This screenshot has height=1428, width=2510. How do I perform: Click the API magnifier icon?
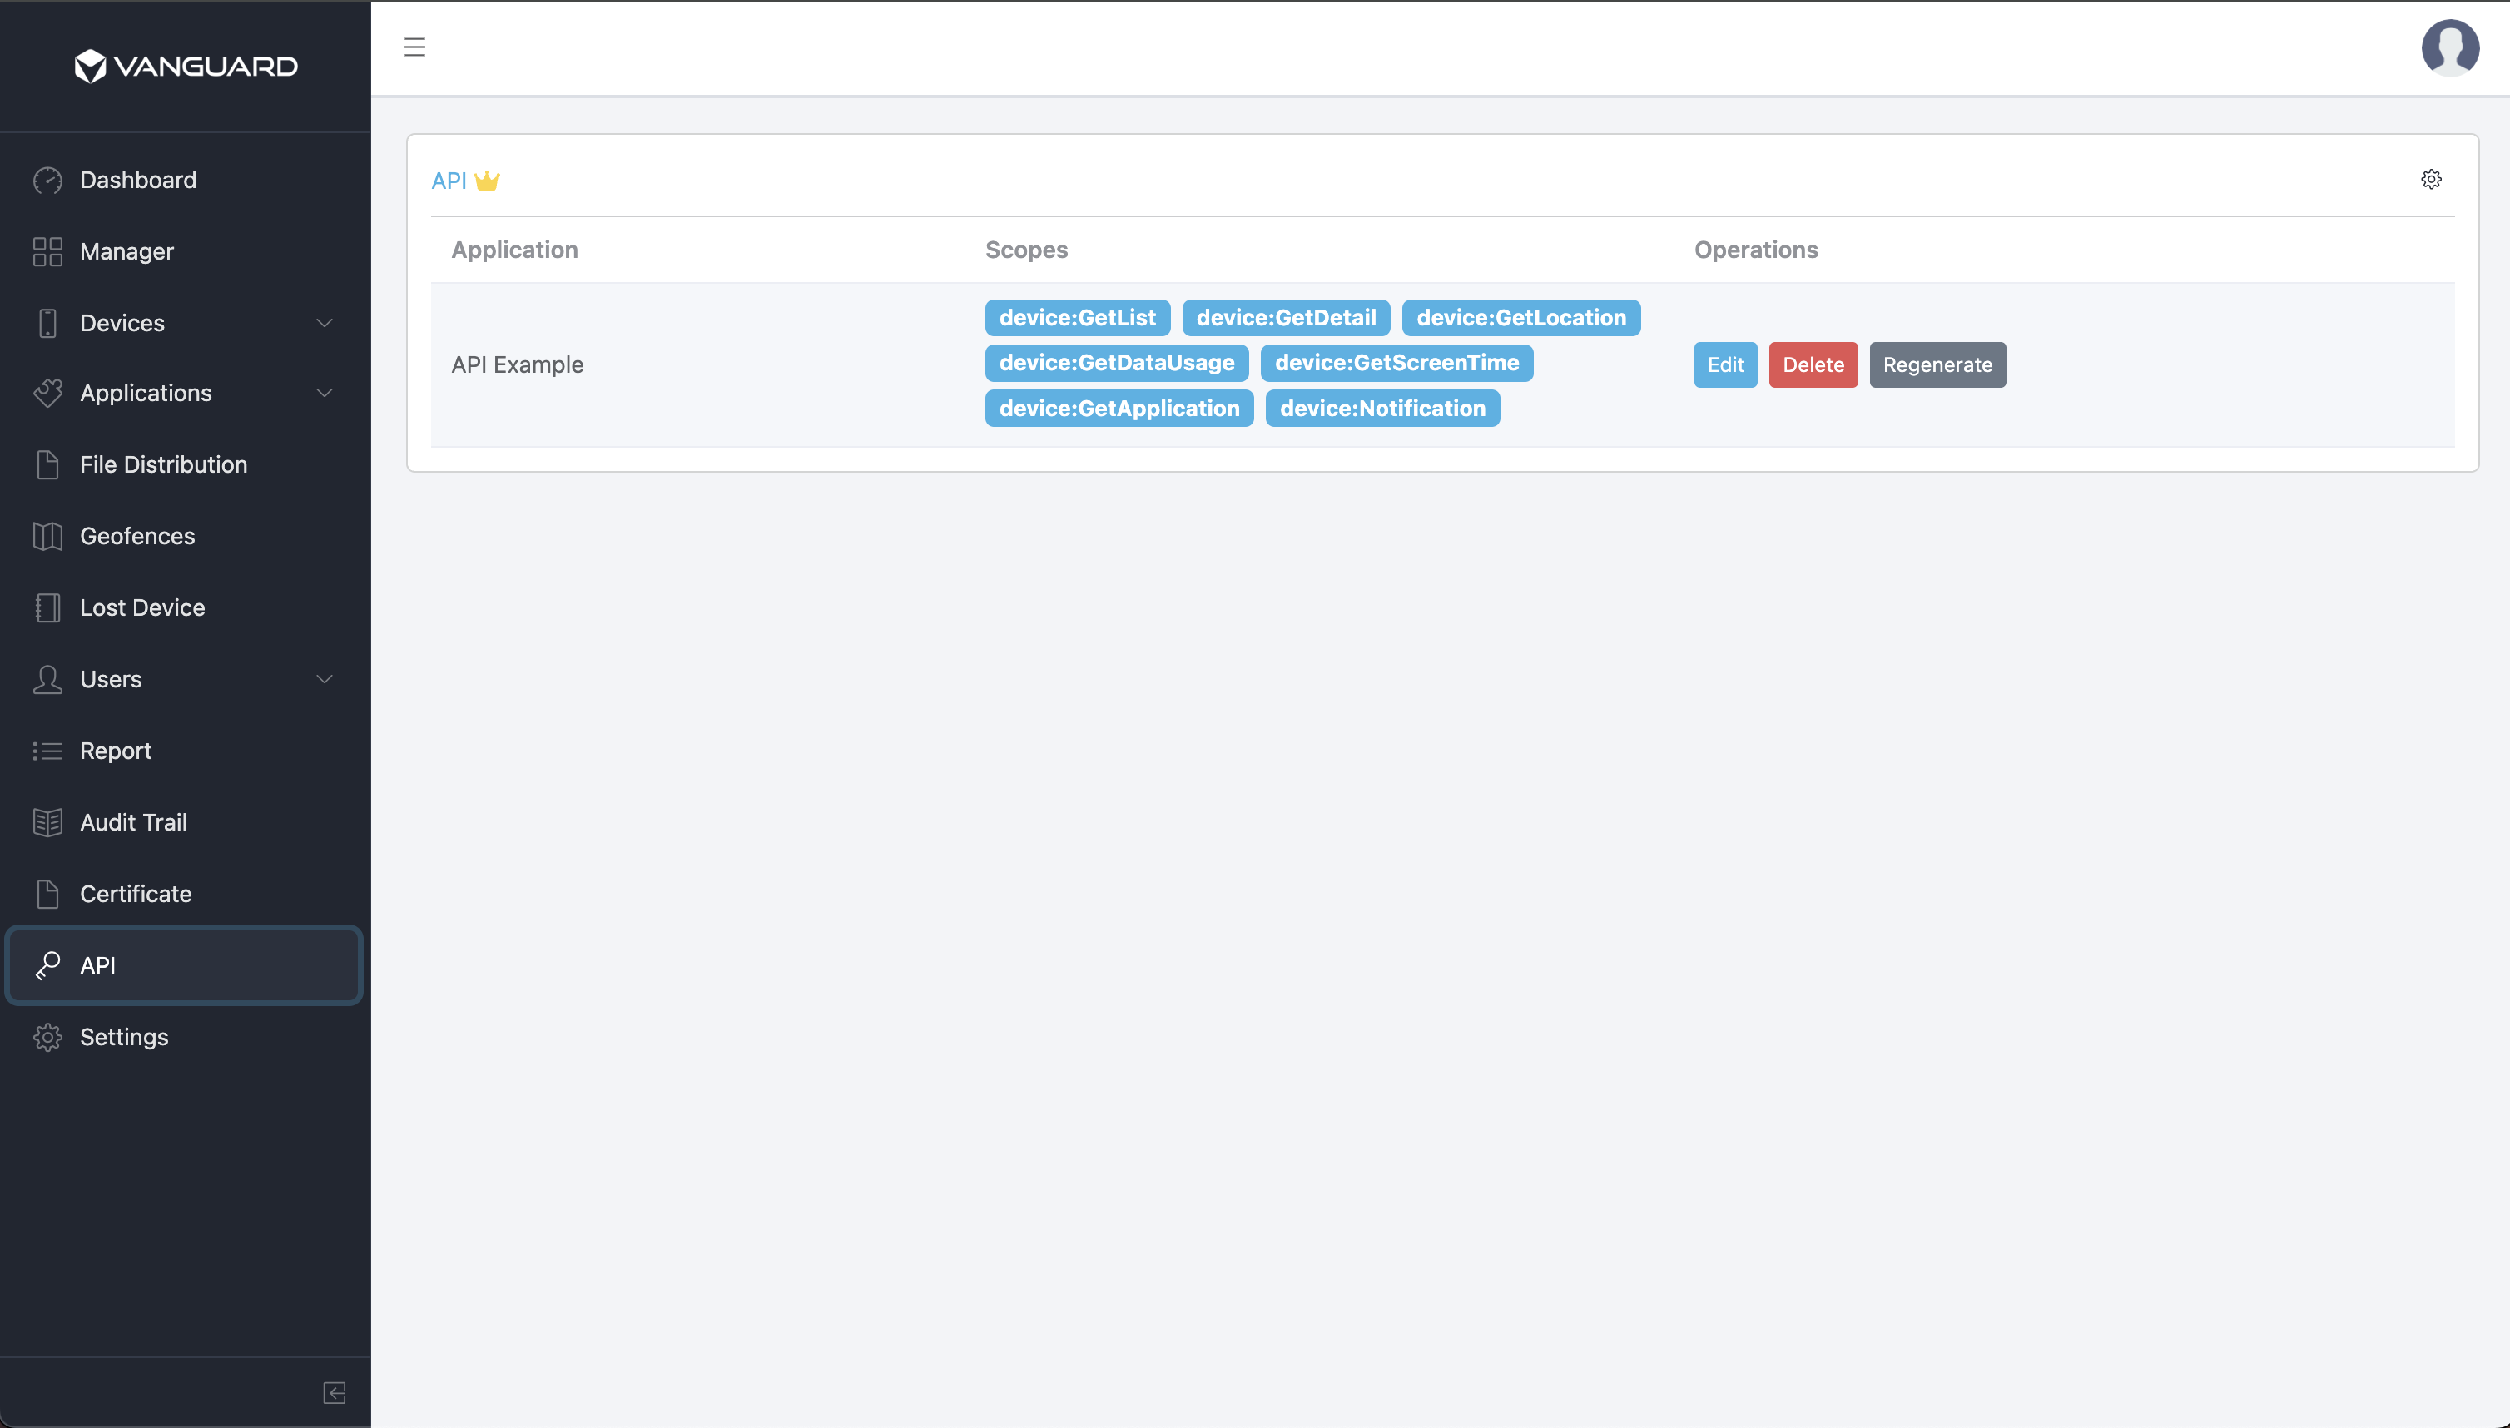coord(47,965)
